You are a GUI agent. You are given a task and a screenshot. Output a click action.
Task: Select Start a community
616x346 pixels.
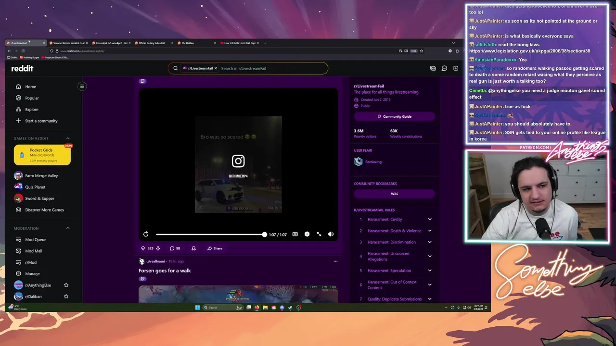pos(41,121)
